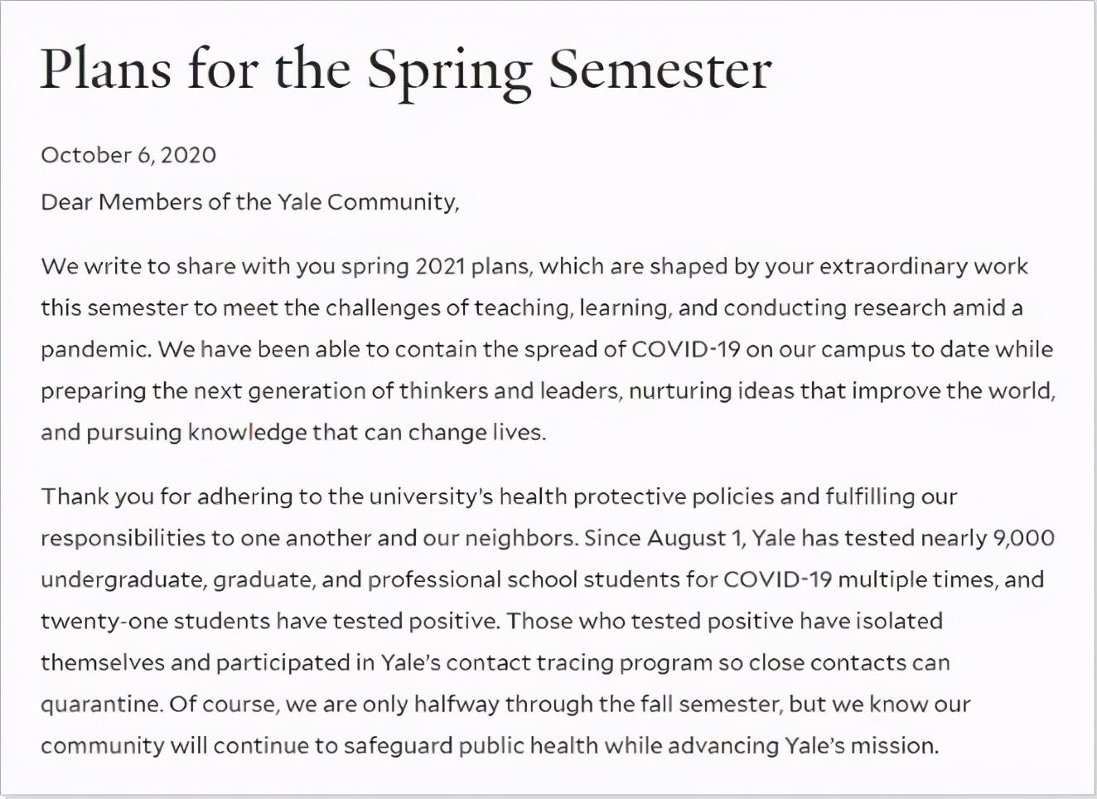Click the 'Dear Members of the Yale Community' salutation
Image resolution: width=1097 pixels, height=799 pixels.
coord(249,202)
